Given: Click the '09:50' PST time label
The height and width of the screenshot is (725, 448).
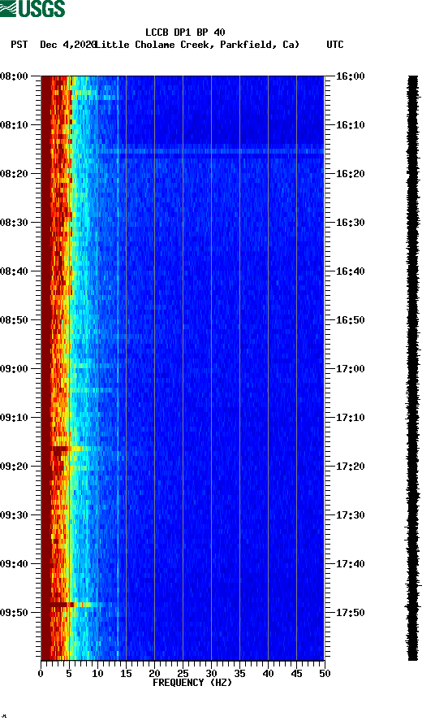Looking at the screenshot, I should pos(14,613).
